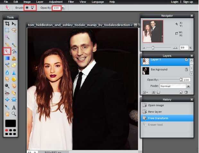Select the Gradient tool
Viewport: 199px width, 153px height.
[x=7, y=58]
